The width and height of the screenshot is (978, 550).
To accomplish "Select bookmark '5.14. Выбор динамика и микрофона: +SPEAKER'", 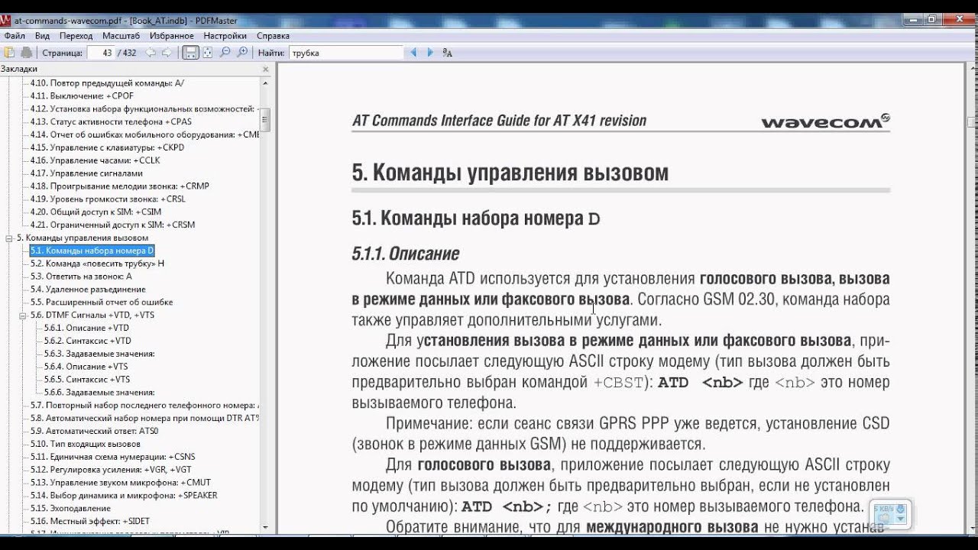I will tap(124, 495).
